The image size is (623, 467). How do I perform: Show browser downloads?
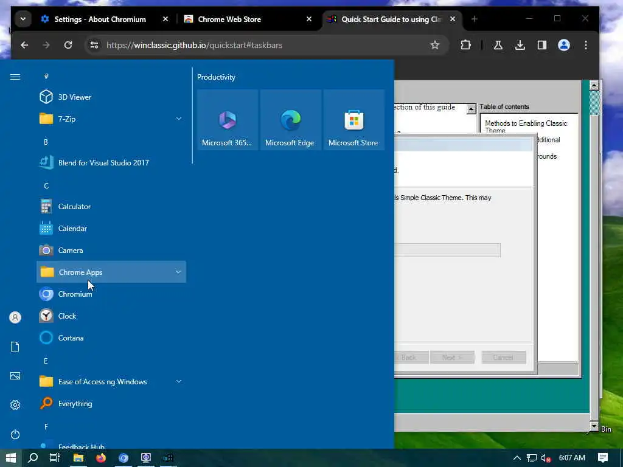click(520, 45)
